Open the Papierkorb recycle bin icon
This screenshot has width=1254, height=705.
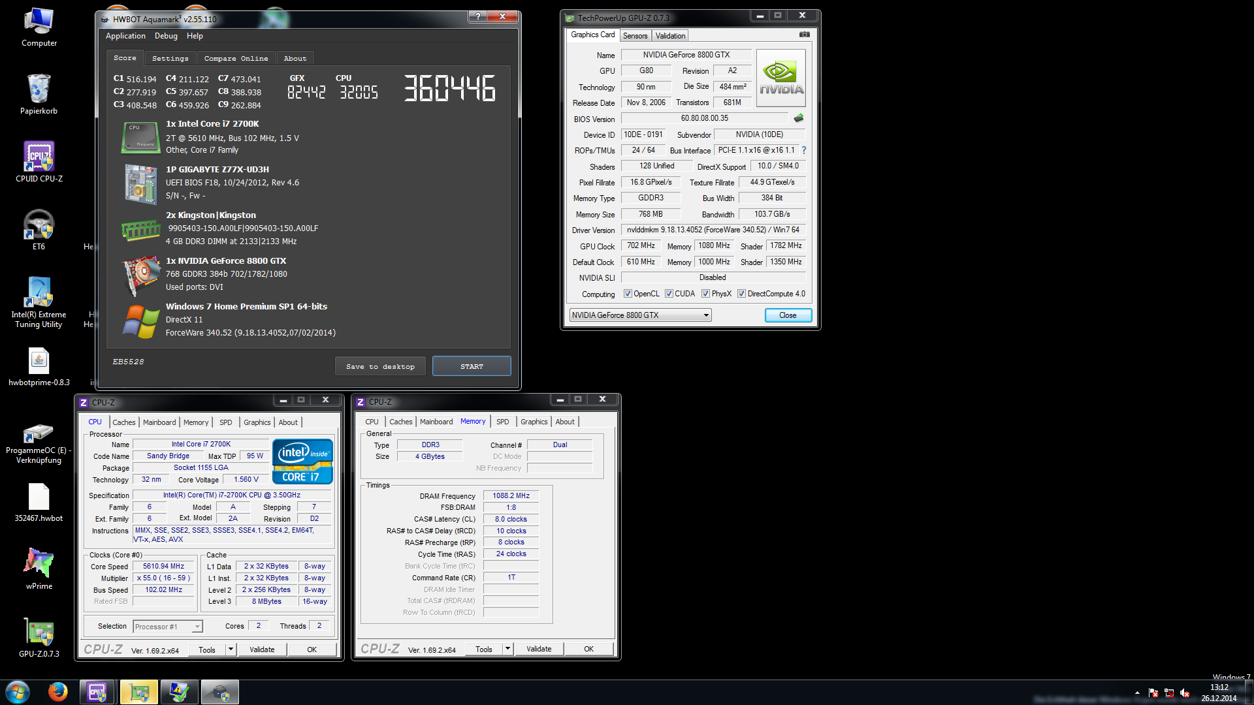[39, 95]
